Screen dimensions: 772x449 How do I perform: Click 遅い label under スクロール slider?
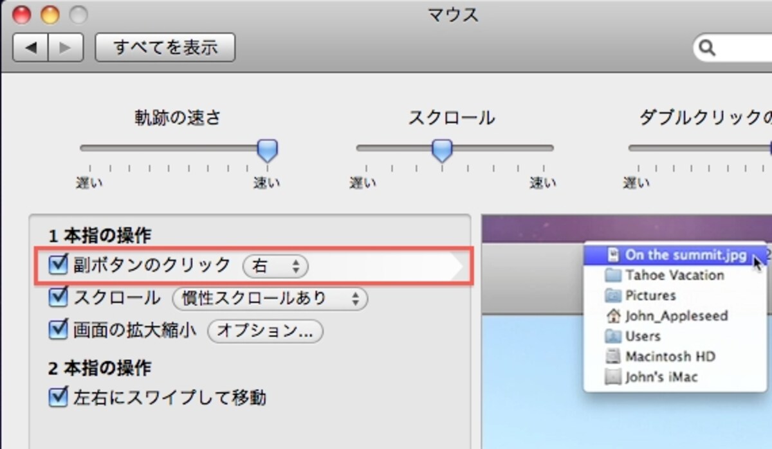click(362, 184)
